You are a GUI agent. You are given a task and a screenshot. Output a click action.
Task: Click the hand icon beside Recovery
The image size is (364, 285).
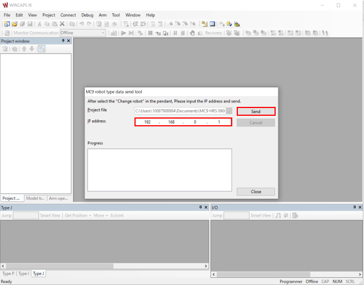pyautogui.click(x=192, y=33)
